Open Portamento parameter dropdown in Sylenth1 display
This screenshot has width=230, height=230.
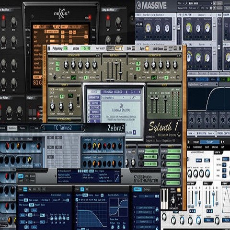pos(123,97)
